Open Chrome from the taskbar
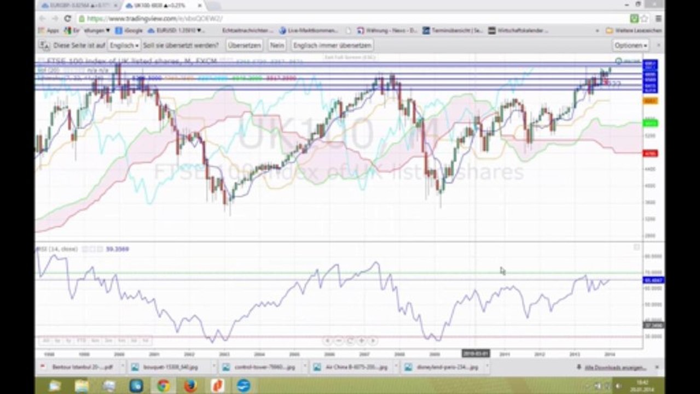The width and height of the screenshot is (700, 394). [x=163, y=386]
